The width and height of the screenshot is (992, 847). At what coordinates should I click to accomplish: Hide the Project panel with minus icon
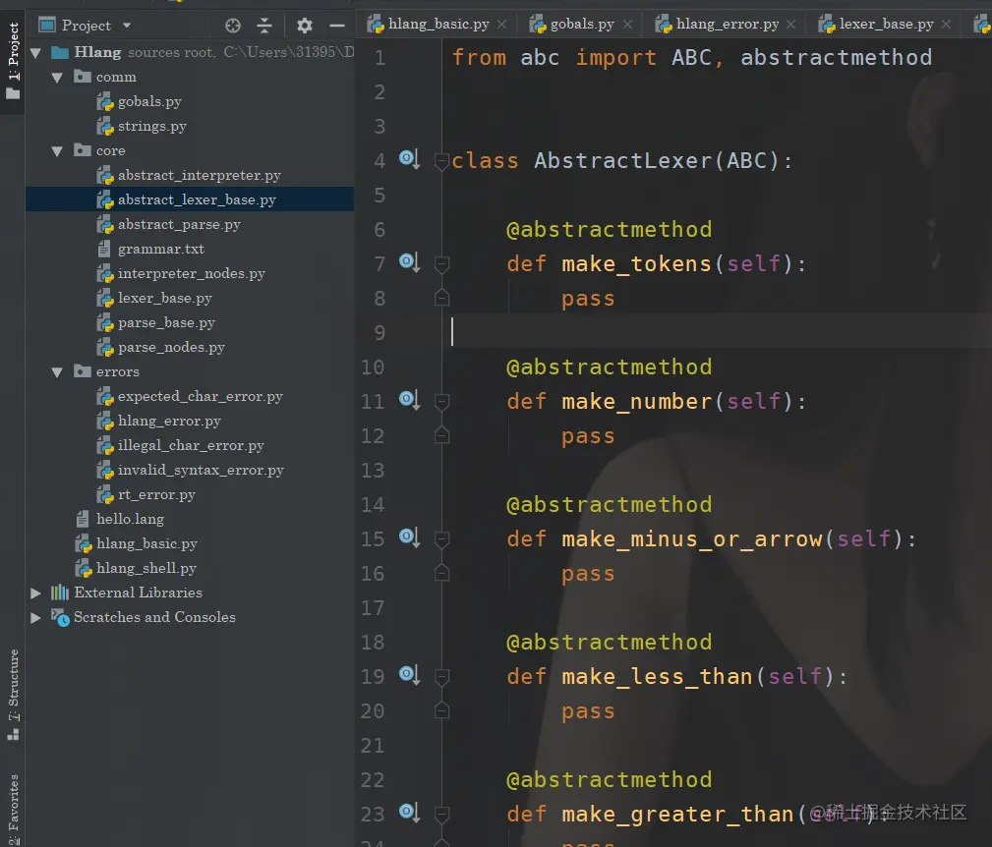tap(337, 26)
